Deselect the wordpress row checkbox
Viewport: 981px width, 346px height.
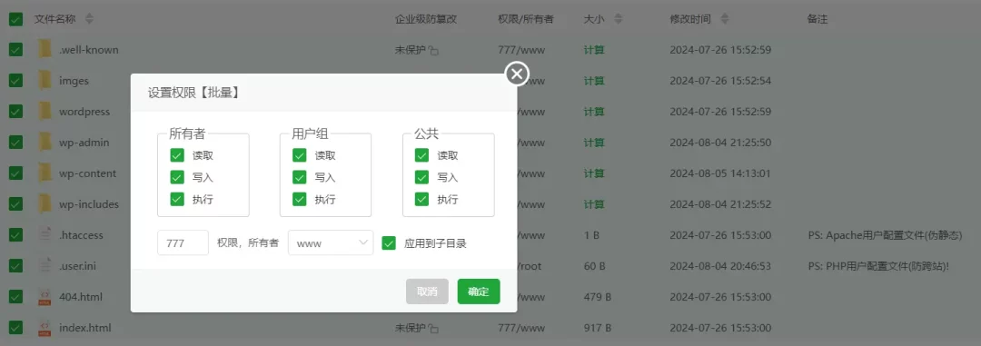coord(15,112)
